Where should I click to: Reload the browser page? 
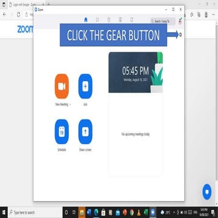point(19,15)
